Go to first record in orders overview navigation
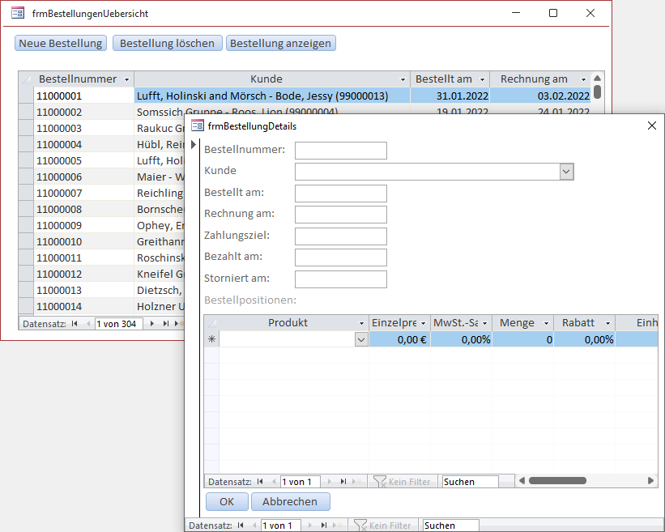 click(75, 324)
